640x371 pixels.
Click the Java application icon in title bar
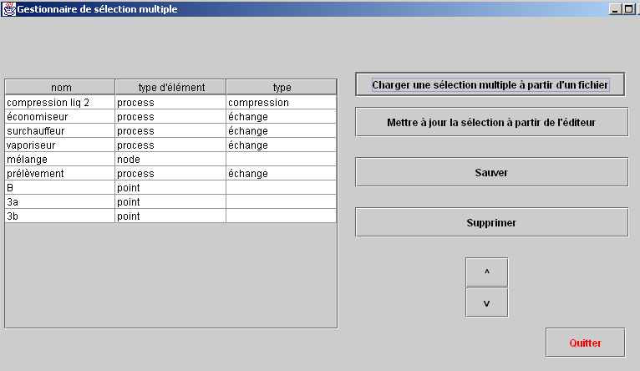pos(8,8)
